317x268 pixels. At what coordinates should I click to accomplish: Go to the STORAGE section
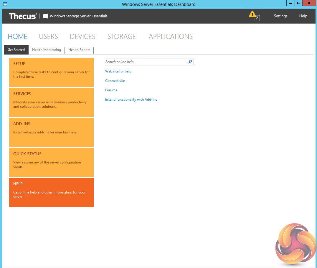pyautogui.click(x=121, y=37)
